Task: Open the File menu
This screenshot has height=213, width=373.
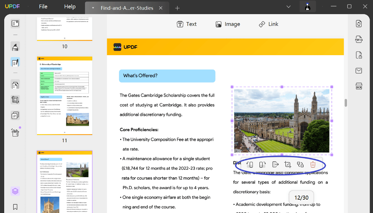Action: coord(43,6)
